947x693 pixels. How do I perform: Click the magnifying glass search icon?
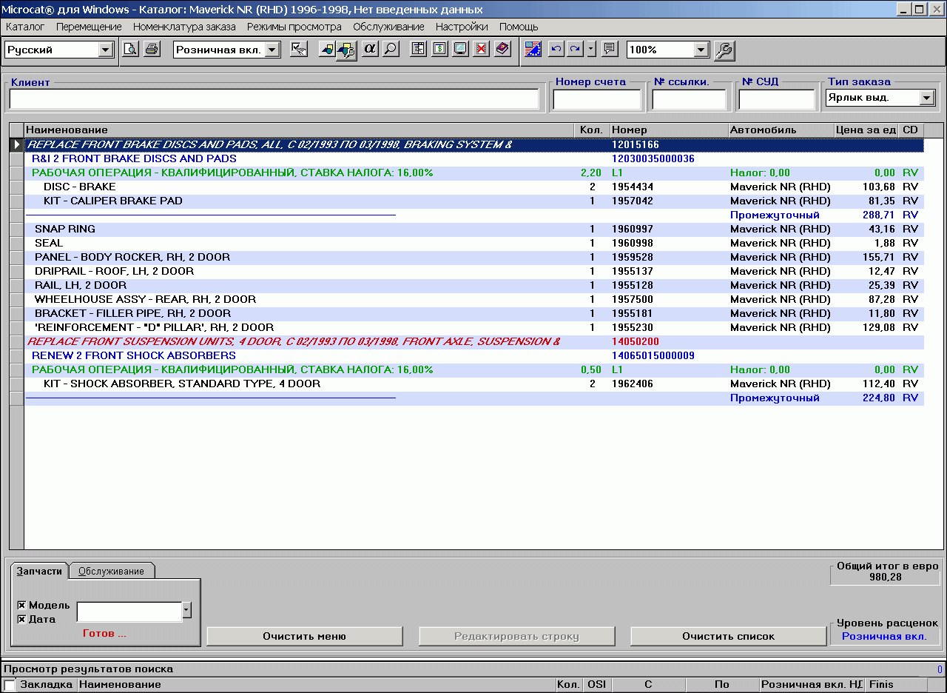[390, 50]
